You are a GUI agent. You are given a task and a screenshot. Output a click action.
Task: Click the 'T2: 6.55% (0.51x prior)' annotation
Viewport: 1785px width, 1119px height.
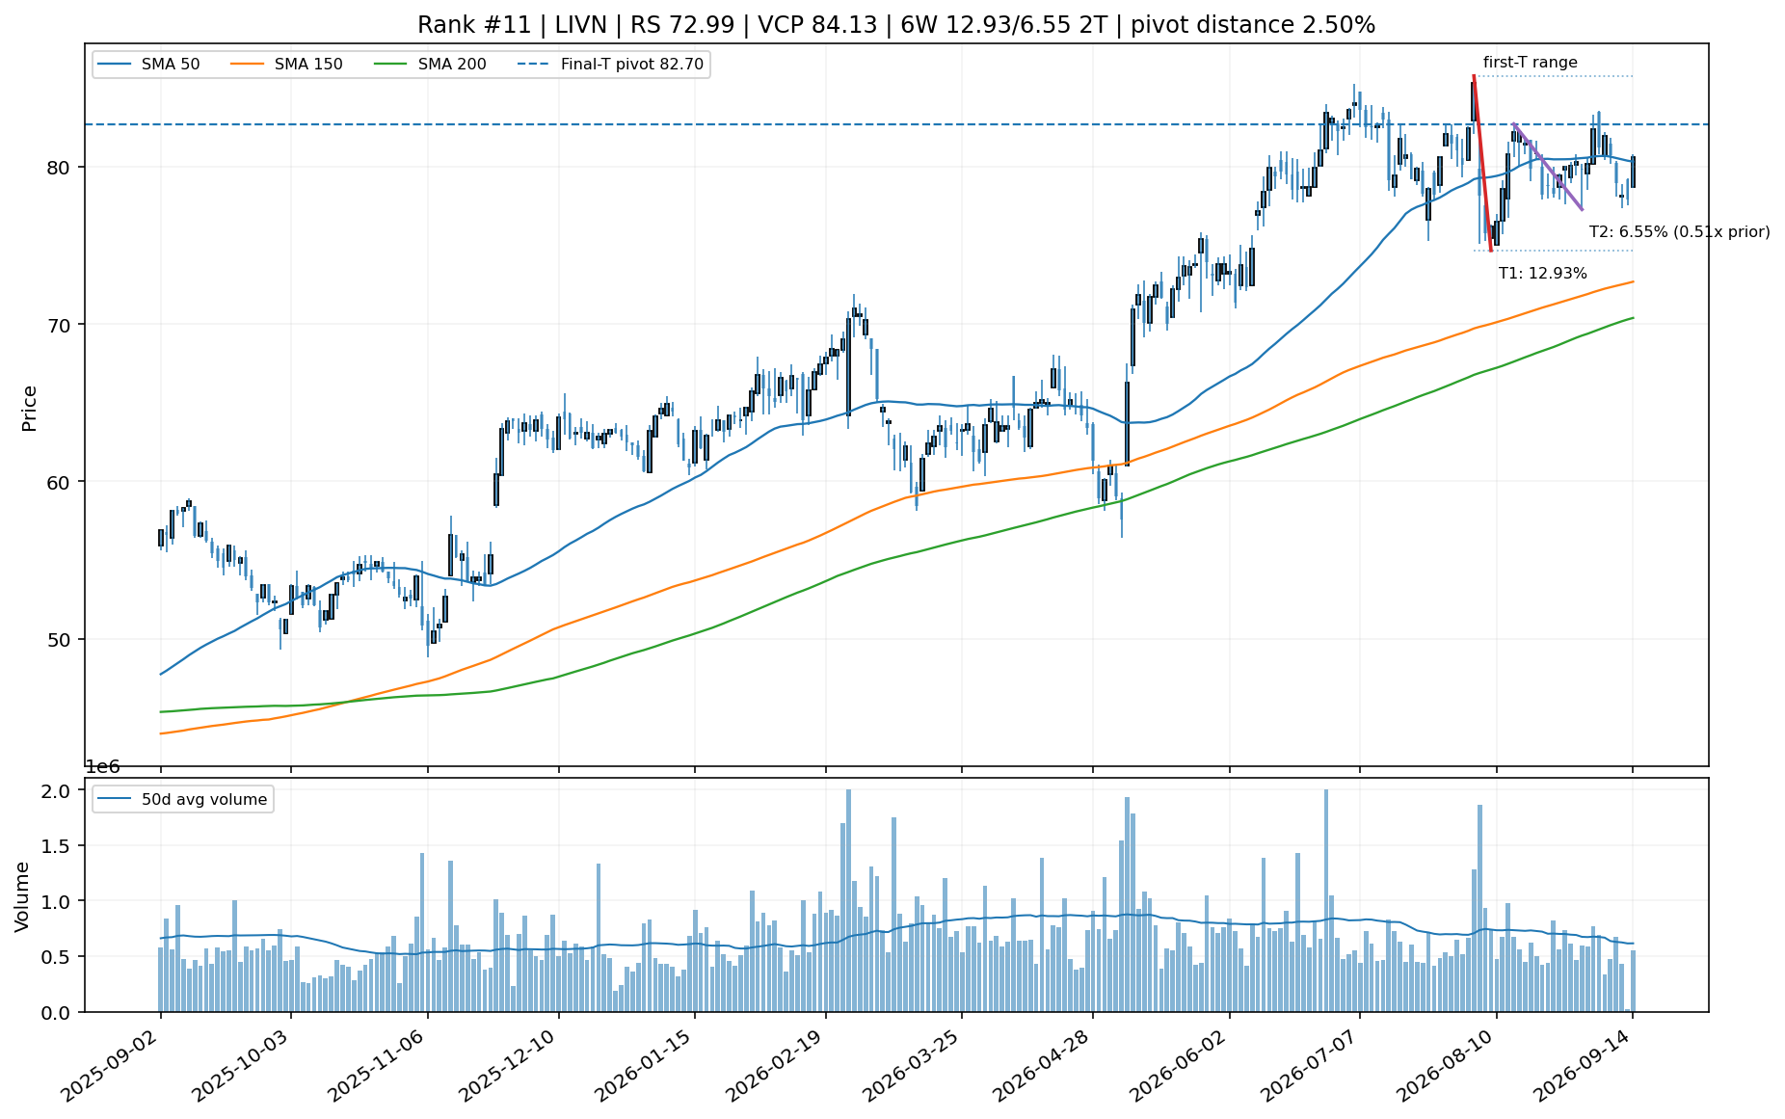[1680, 232]
